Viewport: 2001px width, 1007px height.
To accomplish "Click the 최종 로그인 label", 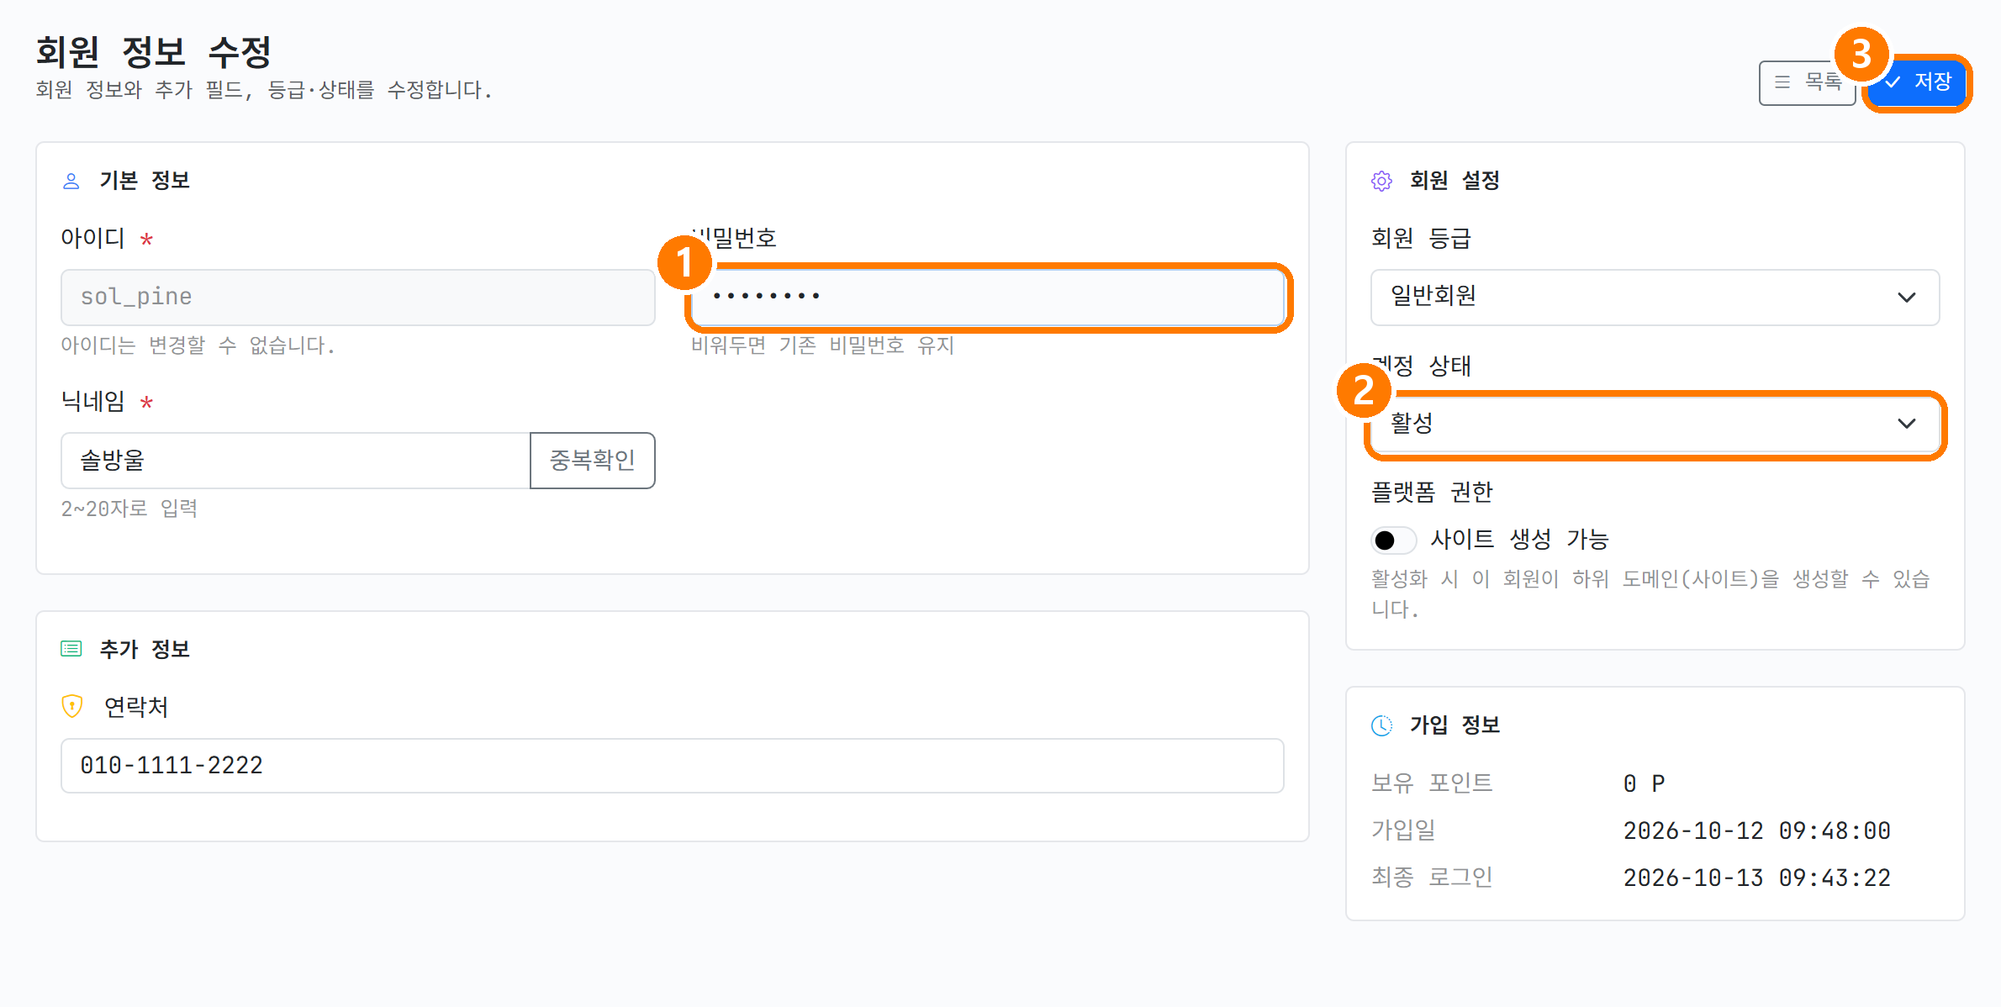I will [x=1431, y=878].
